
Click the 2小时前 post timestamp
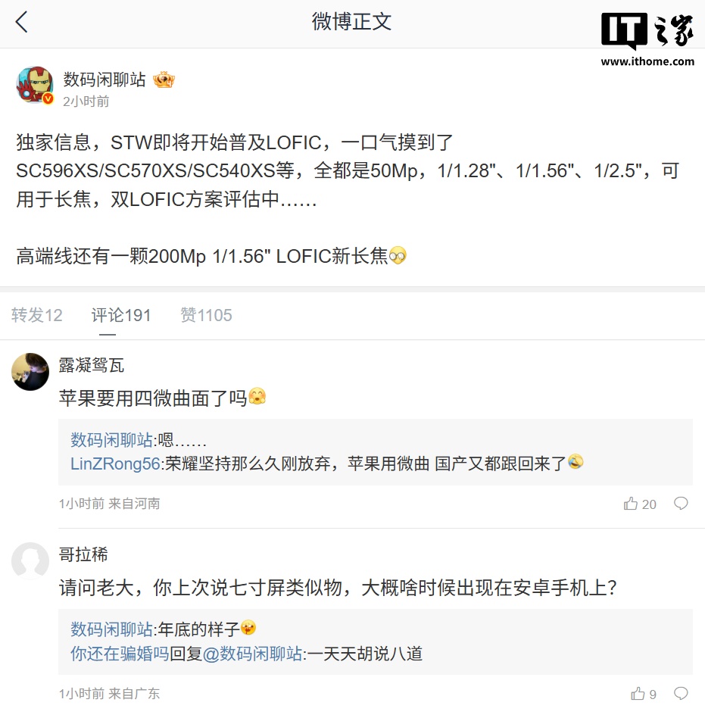86,100
